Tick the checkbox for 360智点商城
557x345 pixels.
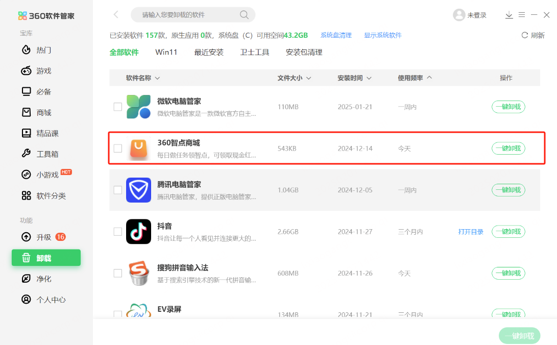tap(118, 149)
